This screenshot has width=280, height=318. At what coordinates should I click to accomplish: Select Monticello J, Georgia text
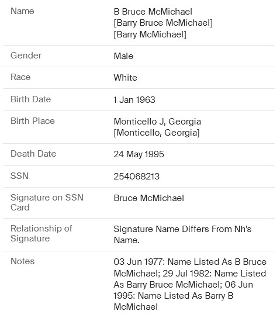pyautogui.click(x=157, y=122)
